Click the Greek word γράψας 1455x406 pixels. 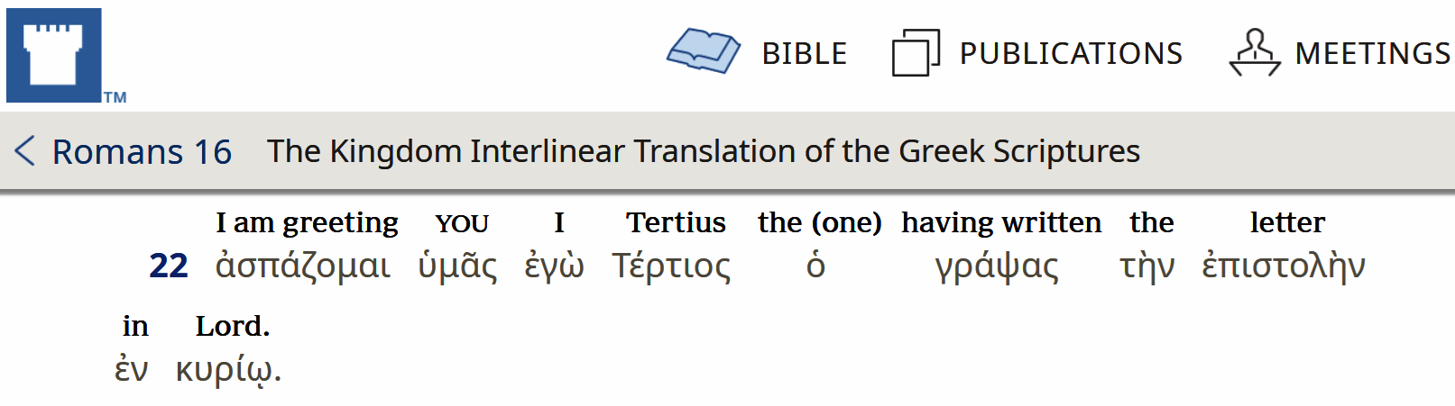click(997, 266)
